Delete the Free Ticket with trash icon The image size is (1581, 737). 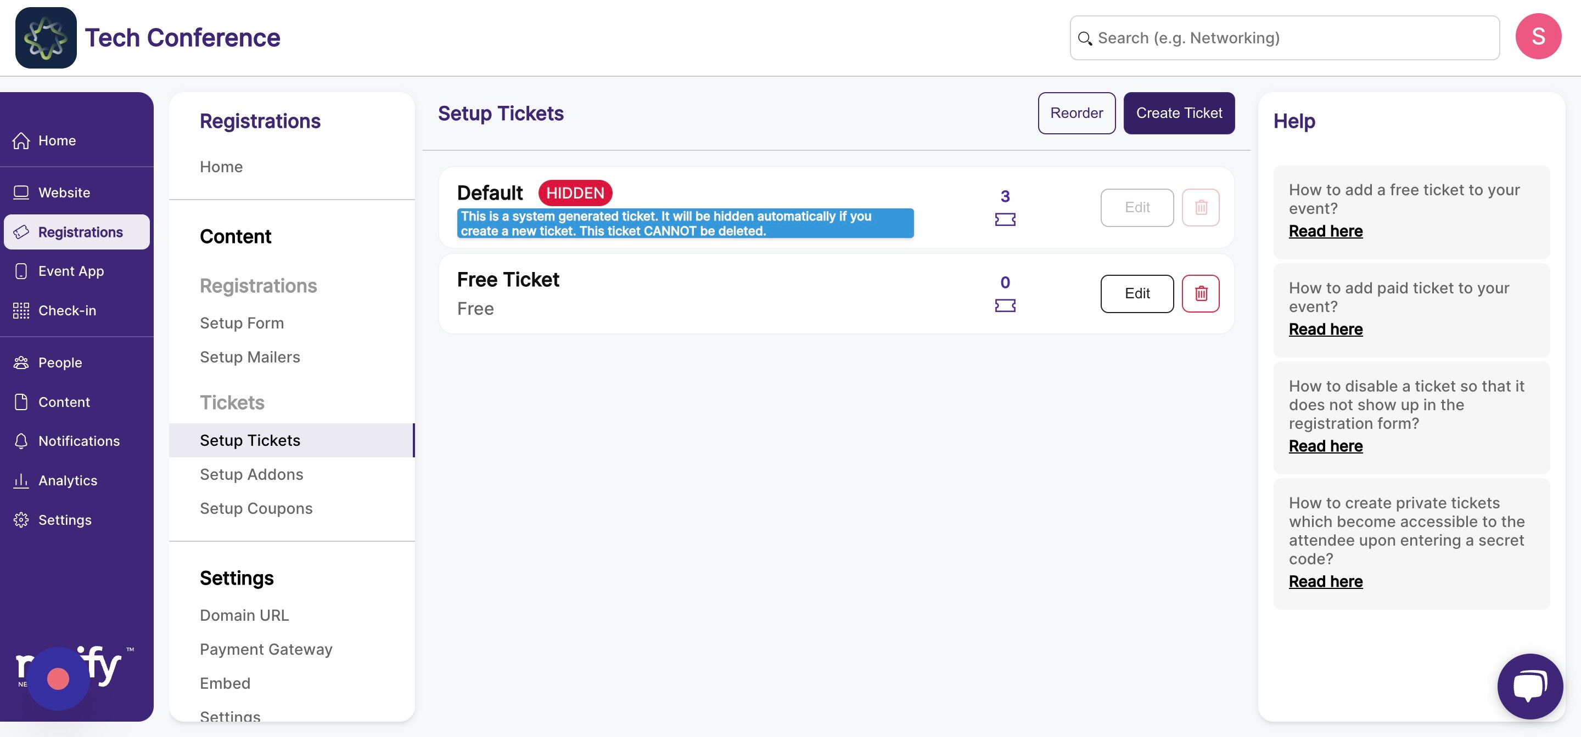[x=1201, y=294]
